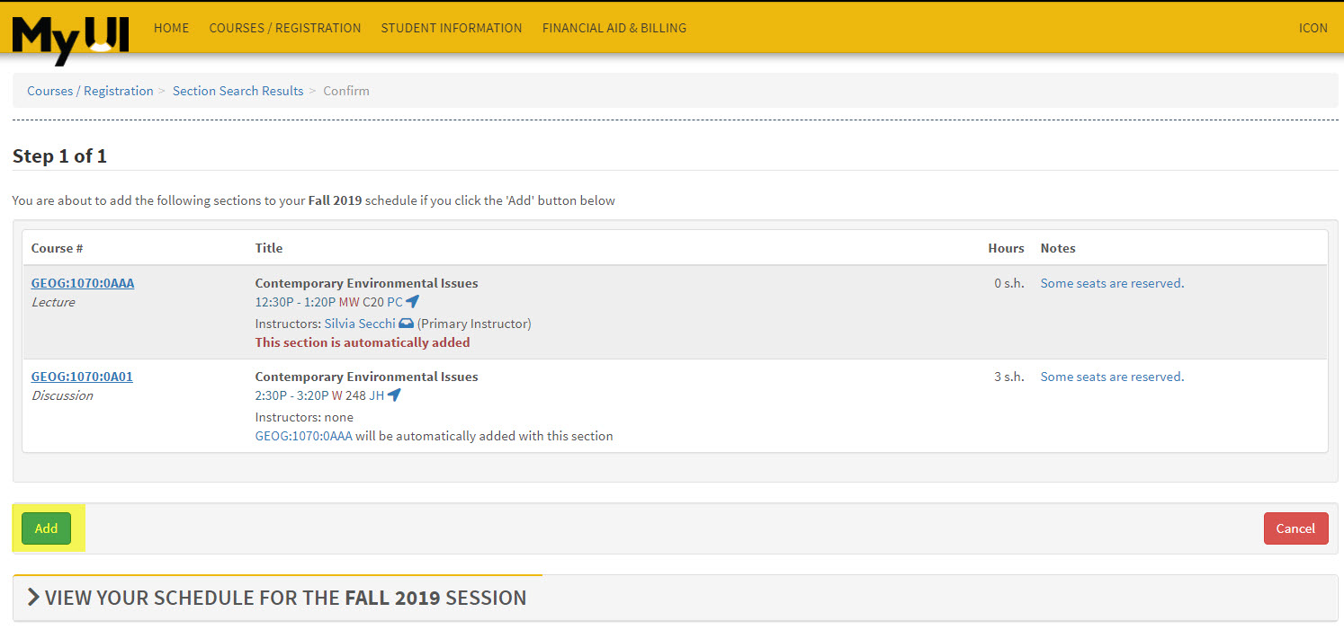Click the '0 s.h.' hours value
This screenshot has width=1344, height=630.
click(1009, 283)
